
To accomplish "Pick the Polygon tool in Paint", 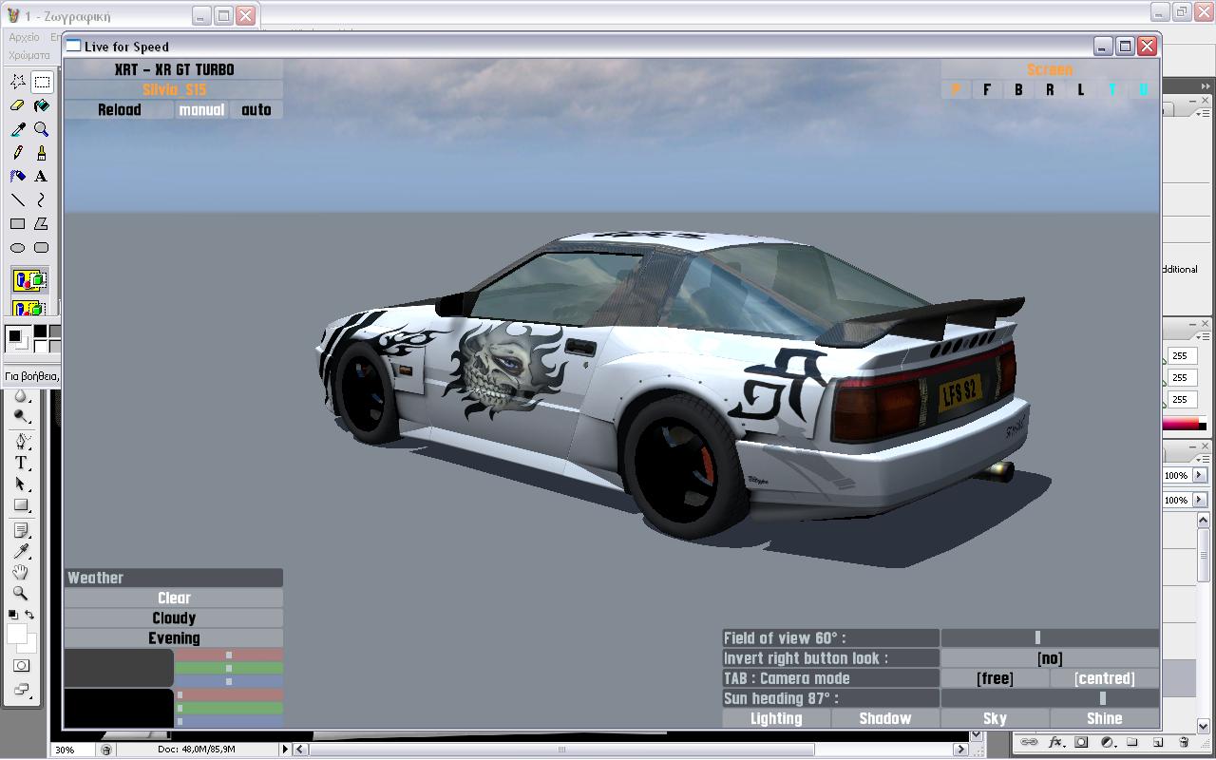I will click(42, 224).
